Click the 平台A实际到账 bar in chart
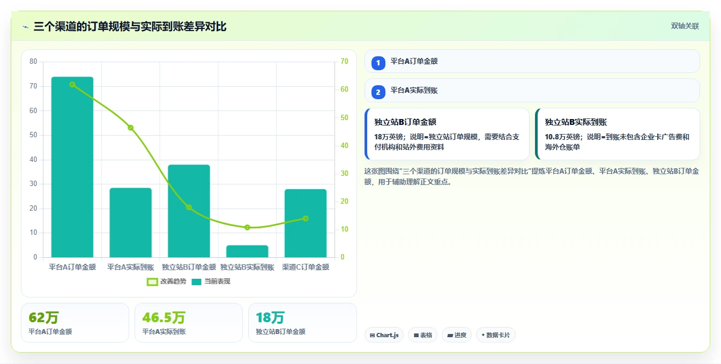The image size is (721, 364). tap(131, 222)
